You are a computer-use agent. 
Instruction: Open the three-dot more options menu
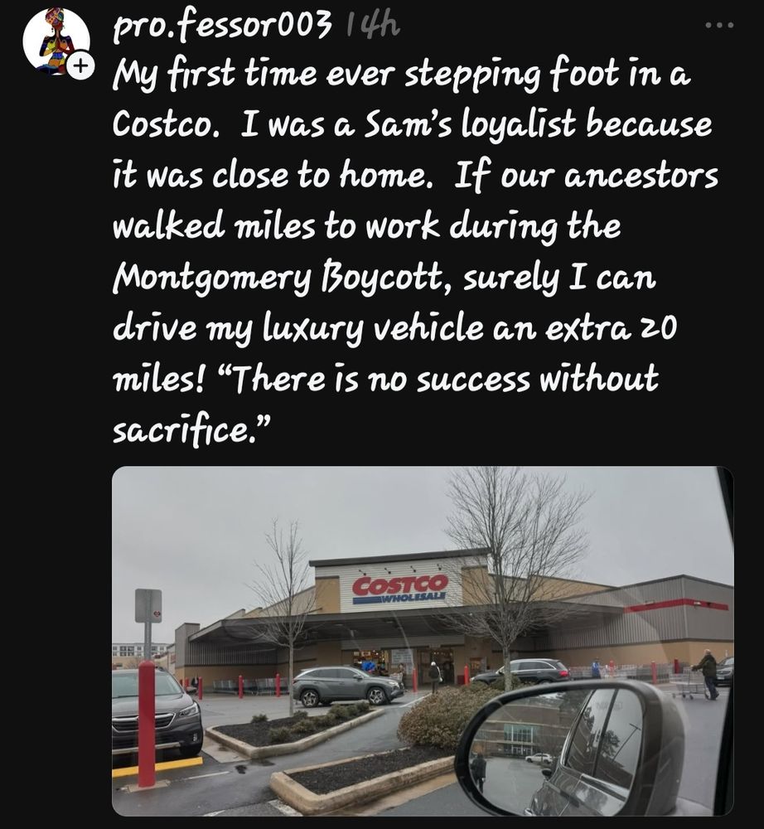click(719, 25)
